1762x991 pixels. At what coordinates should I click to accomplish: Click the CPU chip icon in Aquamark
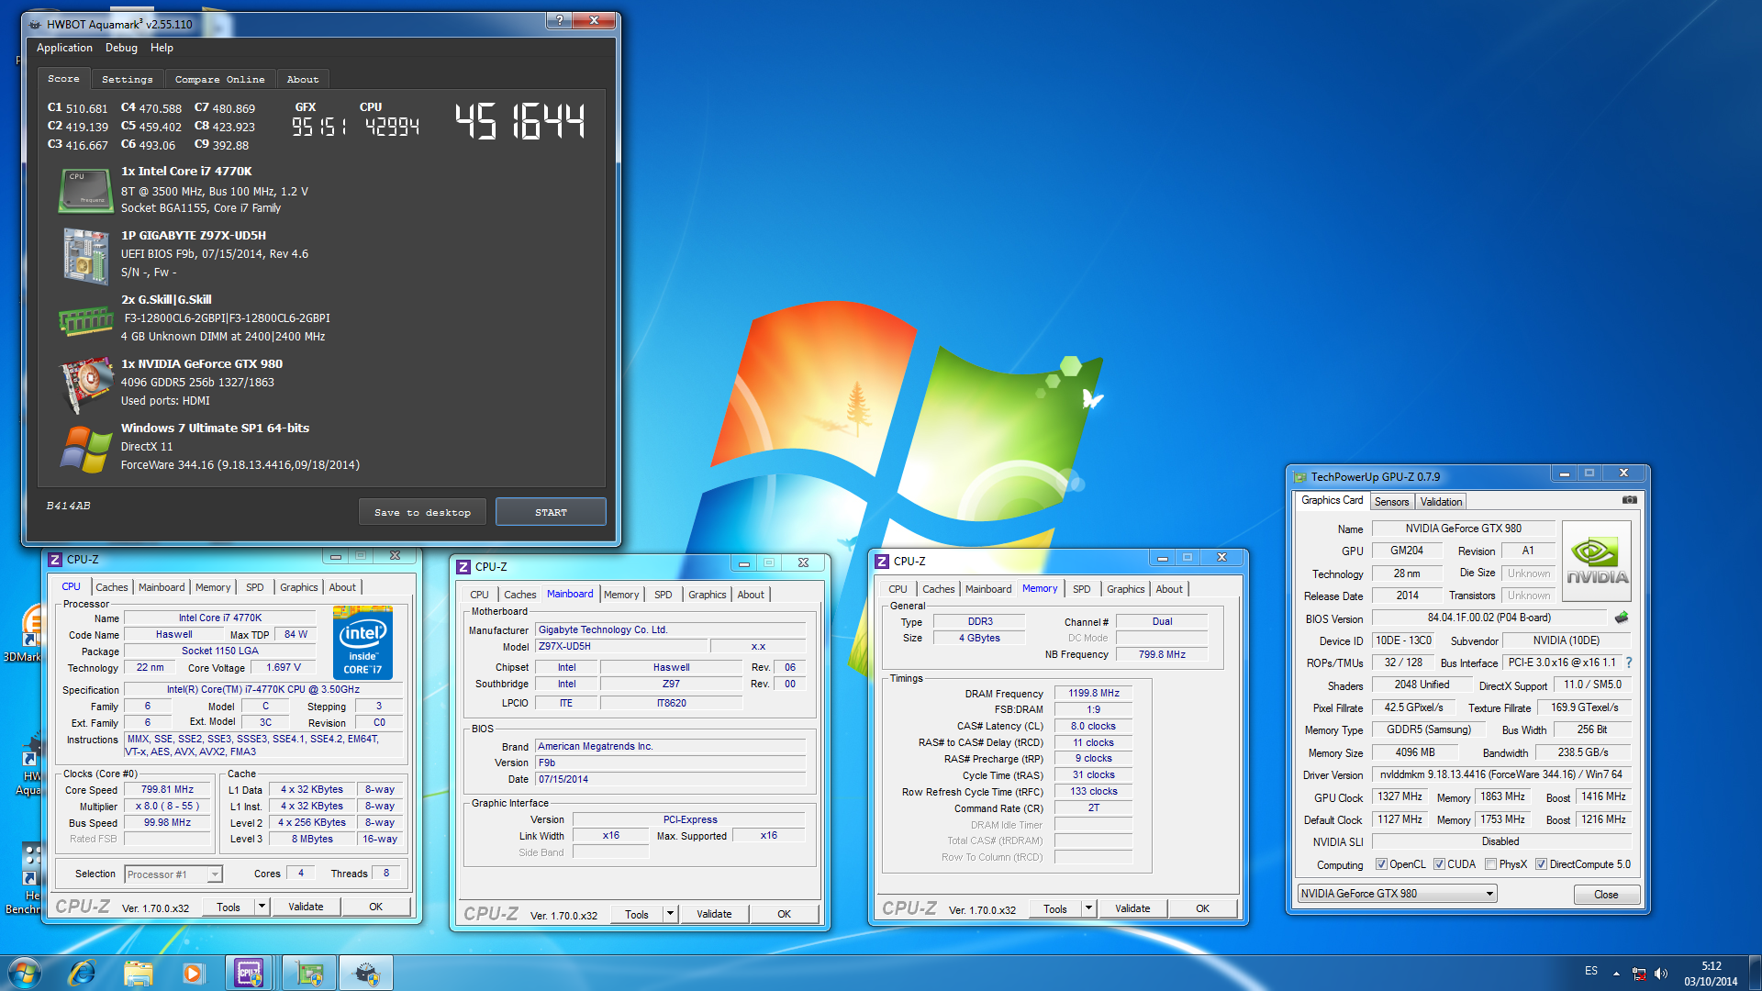[85, 191]
